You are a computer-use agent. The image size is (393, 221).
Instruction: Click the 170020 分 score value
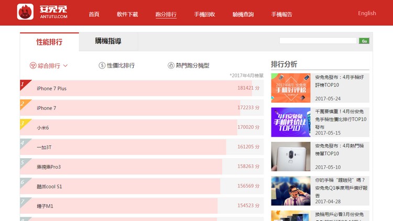click(x=248, y=127)
